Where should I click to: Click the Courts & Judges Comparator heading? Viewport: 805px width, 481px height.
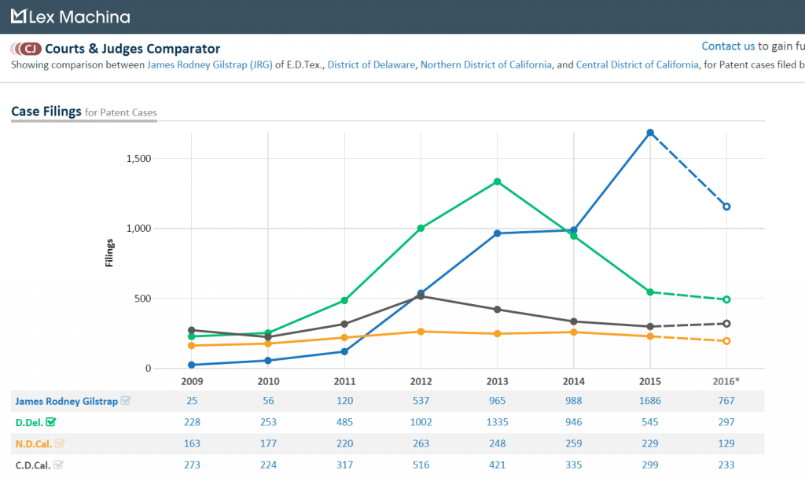coord(132,49)
